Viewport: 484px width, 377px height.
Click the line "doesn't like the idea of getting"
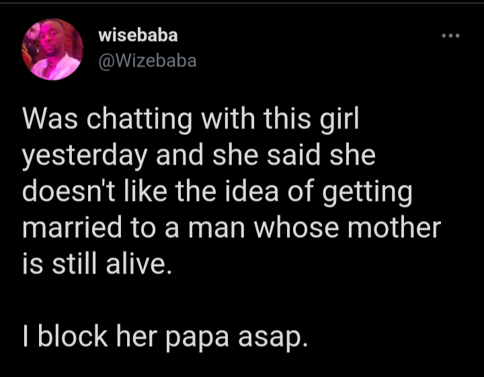217,192
